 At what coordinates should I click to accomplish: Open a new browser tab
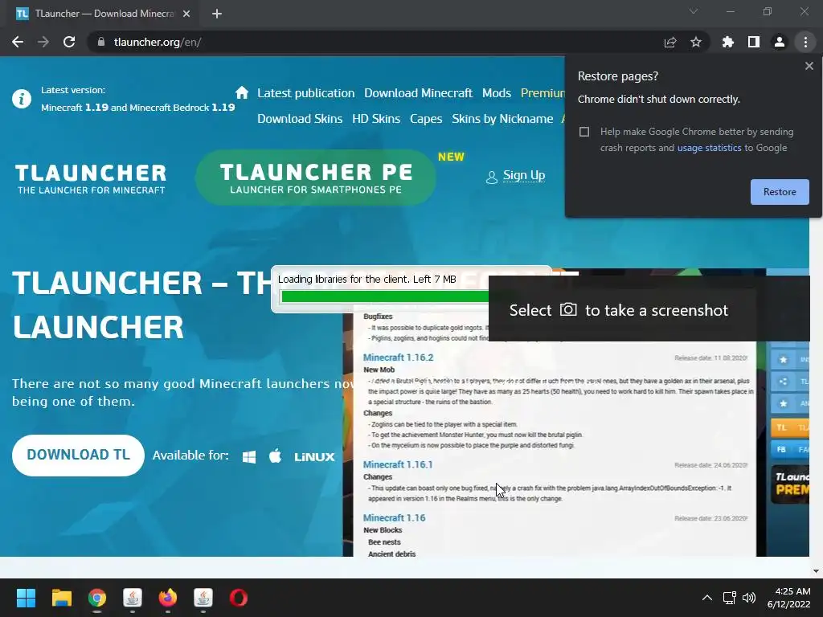[x=217, y=14]
